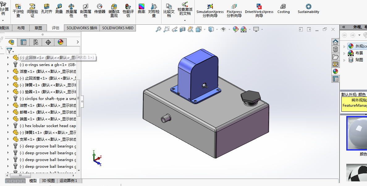Open Custom Properties task pane icon

335,79
